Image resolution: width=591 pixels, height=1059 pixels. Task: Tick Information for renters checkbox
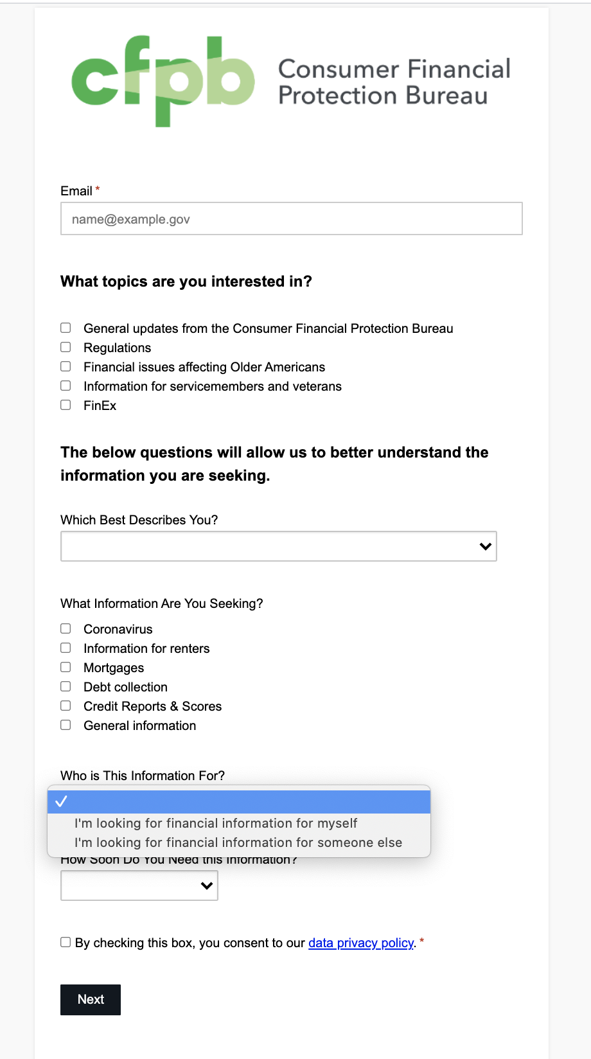[x=66, y=648]
